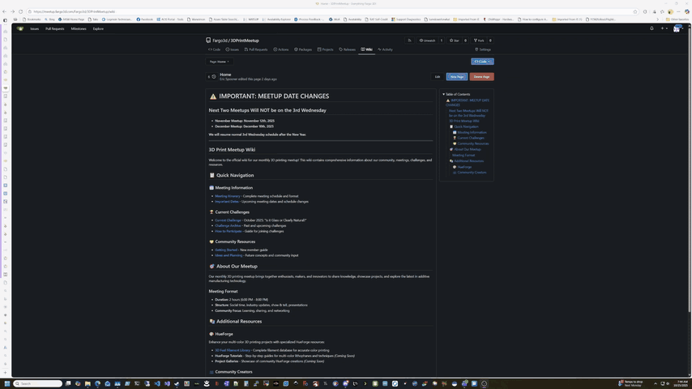This screenshot has height=389, width=692.
Task: Click the RSS feed icon button
Action: coord(409,40)
